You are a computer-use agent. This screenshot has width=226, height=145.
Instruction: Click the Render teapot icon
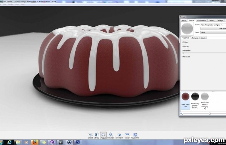pos(127,136)
